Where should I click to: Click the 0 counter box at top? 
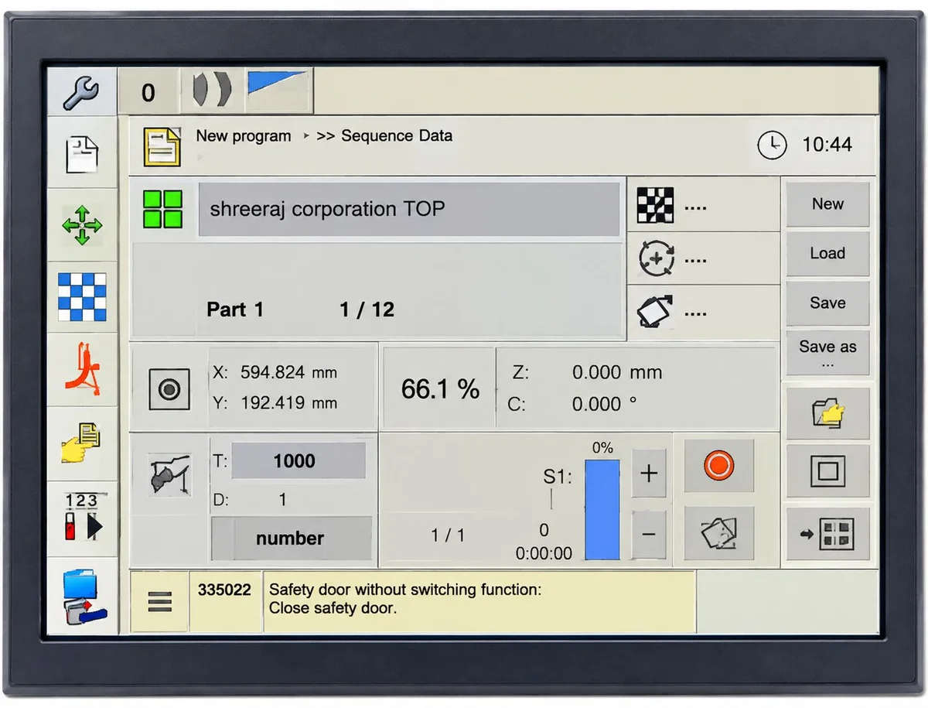point(148,93)
